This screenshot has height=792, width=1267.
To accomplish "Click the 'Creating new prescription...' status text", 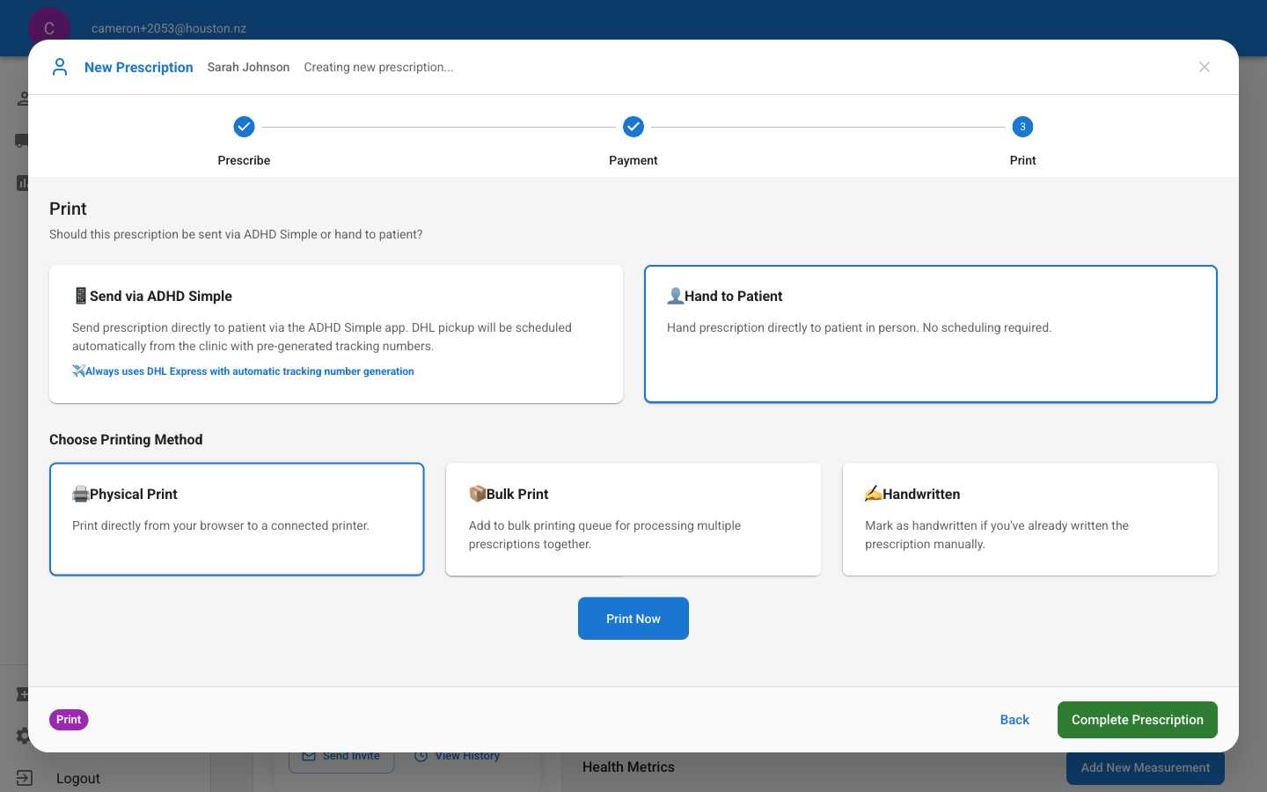I will pyautogui.click(x=378, y=67).
